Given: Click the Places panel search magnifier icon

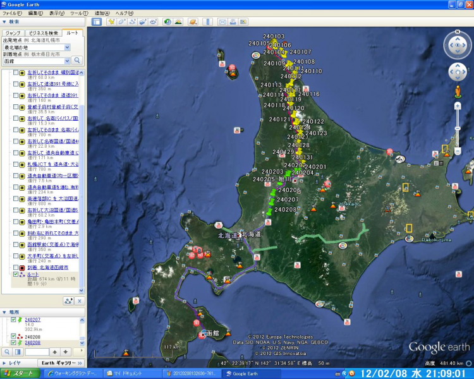Looking at the screenshot, I should (x=7, y=352).
